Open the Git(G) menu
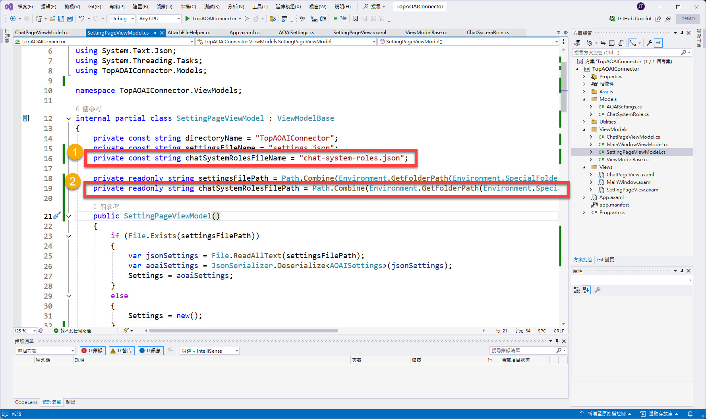Image resolution: width=706 pixels, height=419 pixels. 95,6
